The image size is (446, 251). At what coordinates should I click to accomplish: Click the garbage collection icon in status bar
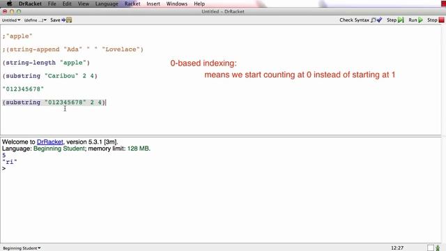pyautogui.click(x=438, y=248)
